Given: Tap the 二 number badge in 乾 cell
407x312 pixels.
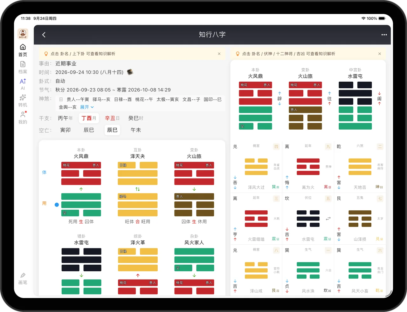Looking at the screenshot, I should (380, 146).
